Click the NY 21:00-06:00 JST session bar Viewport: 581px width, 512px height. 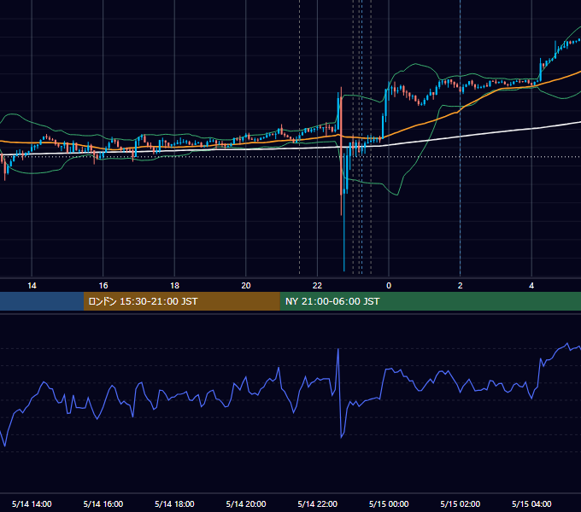click(430, 301)
